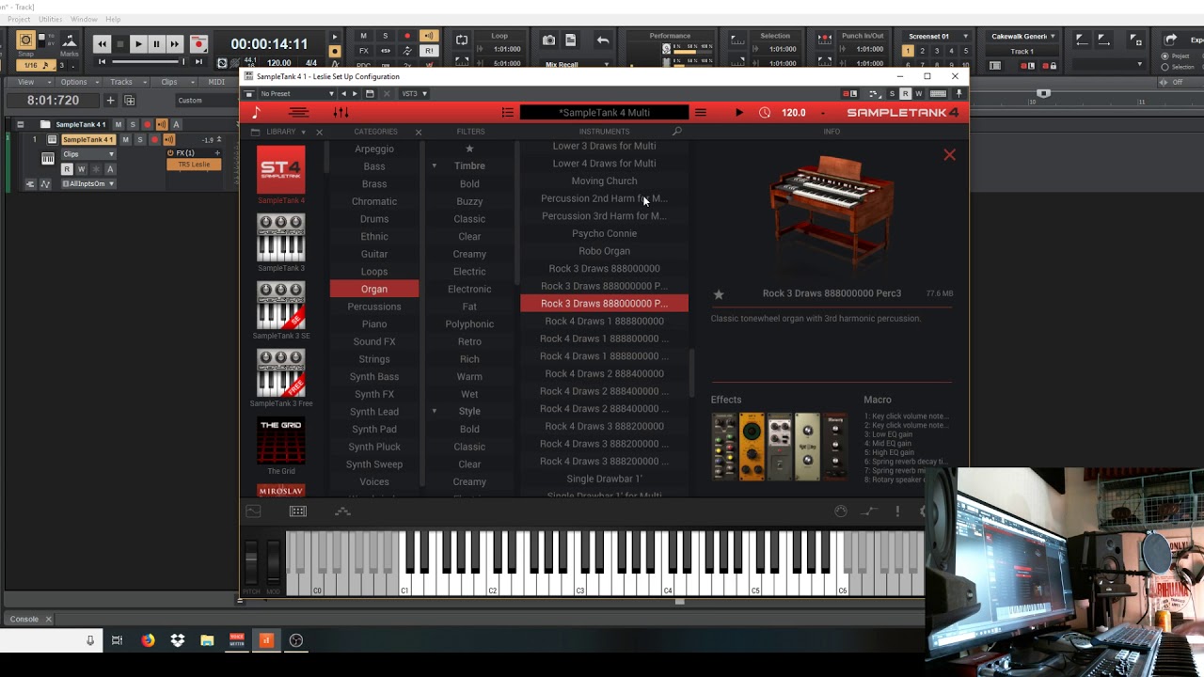Open the multi list icon beside preset name
The height and width of the screenshot is (677, 1204).
click(x=507, y=112)
